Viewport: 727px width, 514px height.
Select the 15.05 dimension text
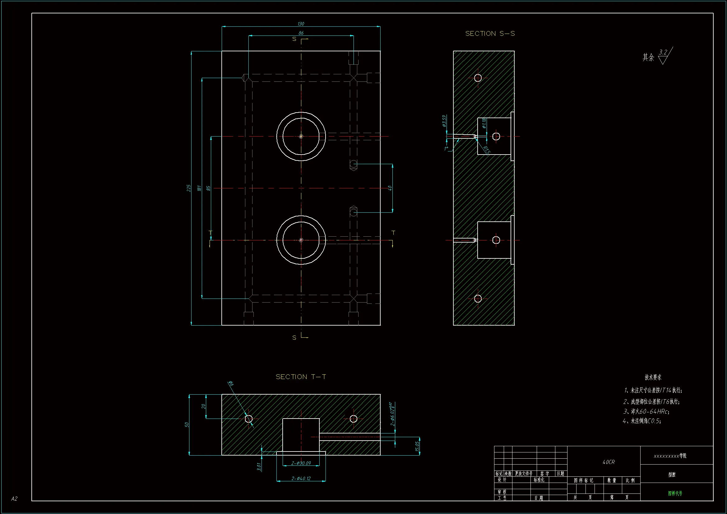pos(417,446)
